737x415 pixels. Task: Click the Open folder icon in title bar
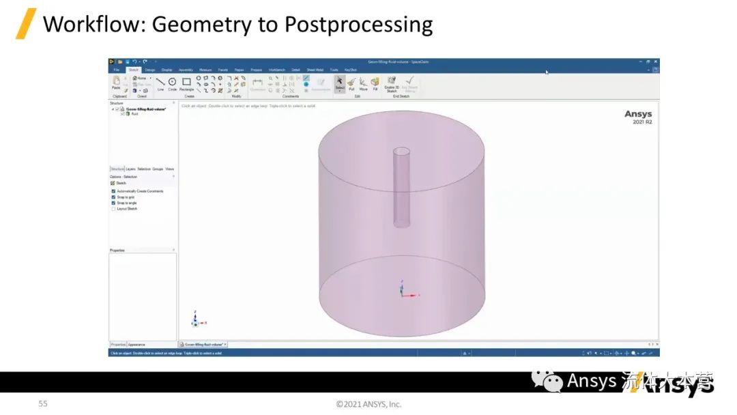tap(120, 61)
